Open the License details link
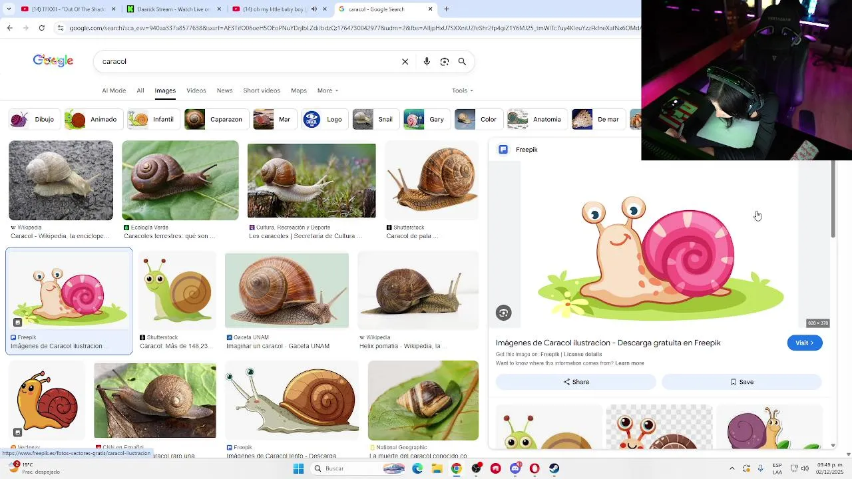The height and width of the screenshot is (479, 852). point(582,355)
